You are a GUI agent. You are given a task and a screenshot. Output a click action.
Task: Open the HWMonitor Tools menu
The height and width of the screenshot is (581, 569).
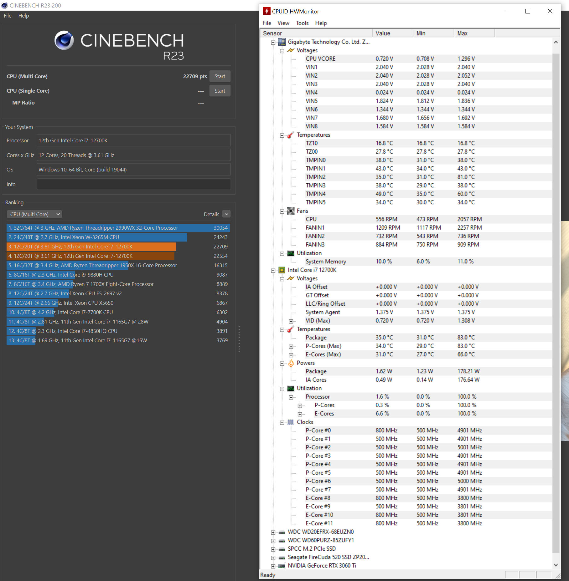pos(302,23)
